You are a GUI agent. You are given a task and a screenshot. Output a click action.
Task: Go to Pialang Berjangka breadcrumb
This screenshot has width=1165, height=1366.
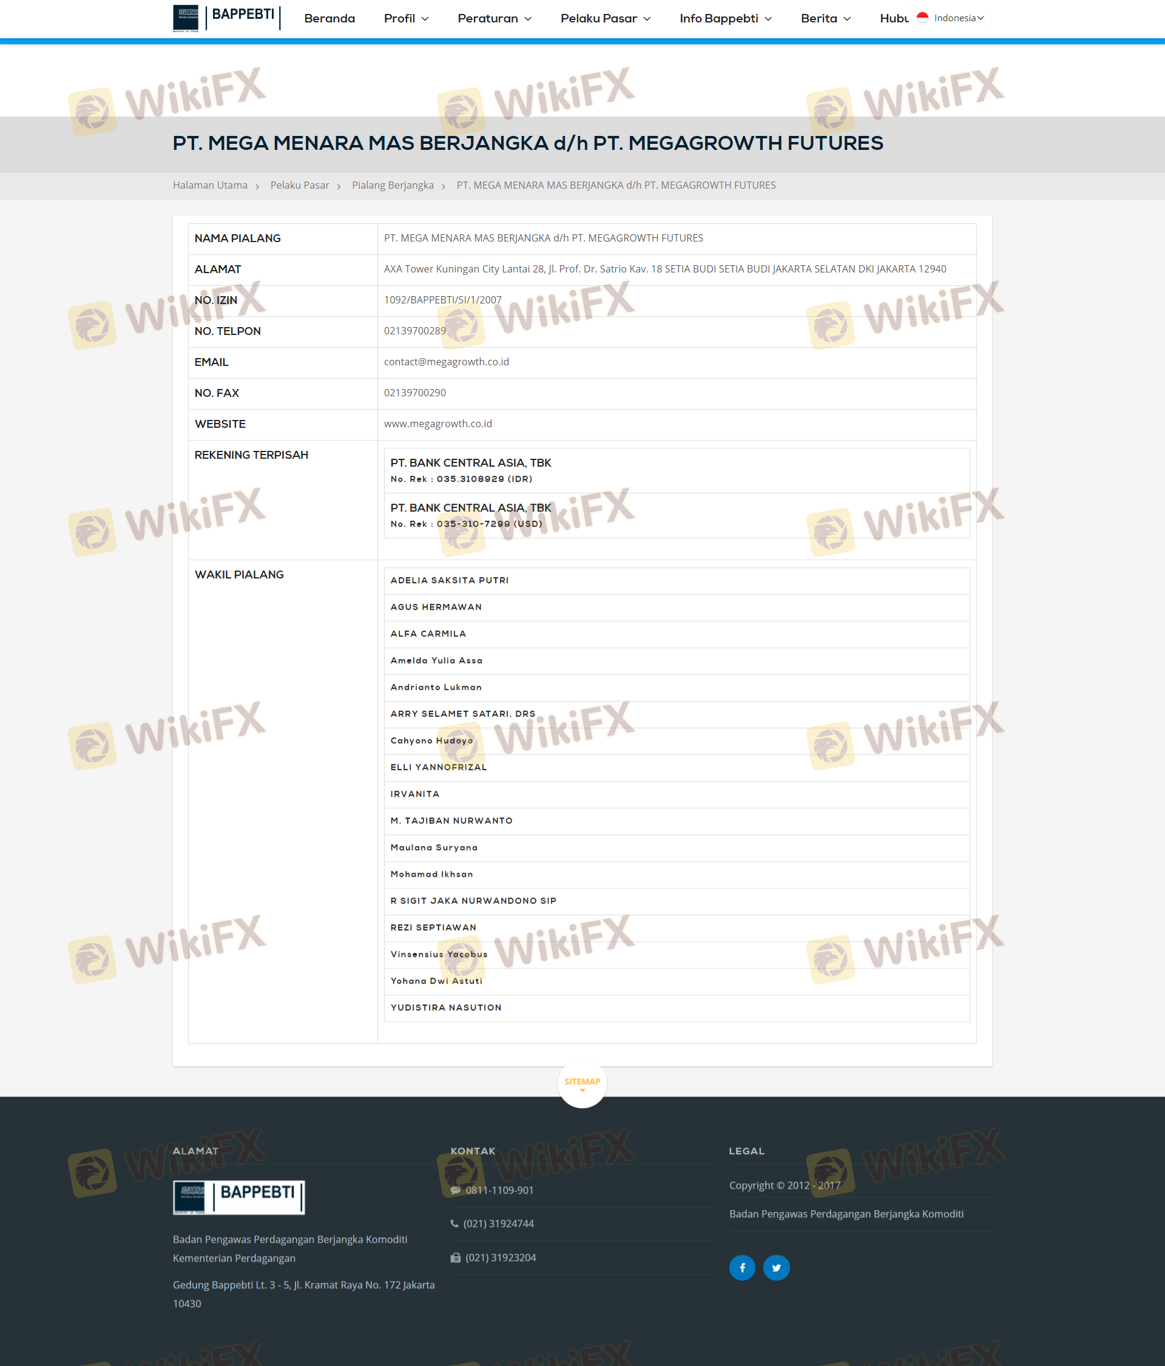pyautogui.click(x=393, y=185)
